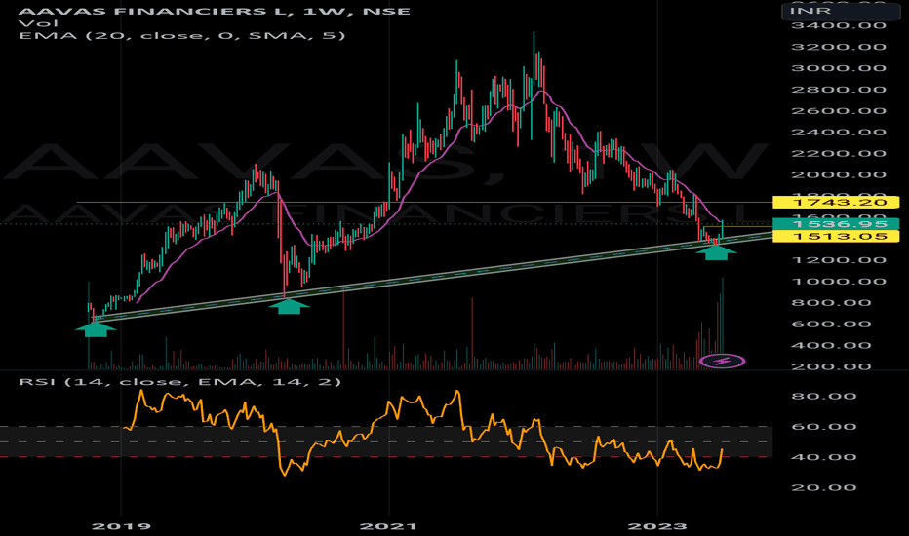Click the yellow 1743.20 price label
909x536 pixels.
pyautogui.click(x=836, y=203)
